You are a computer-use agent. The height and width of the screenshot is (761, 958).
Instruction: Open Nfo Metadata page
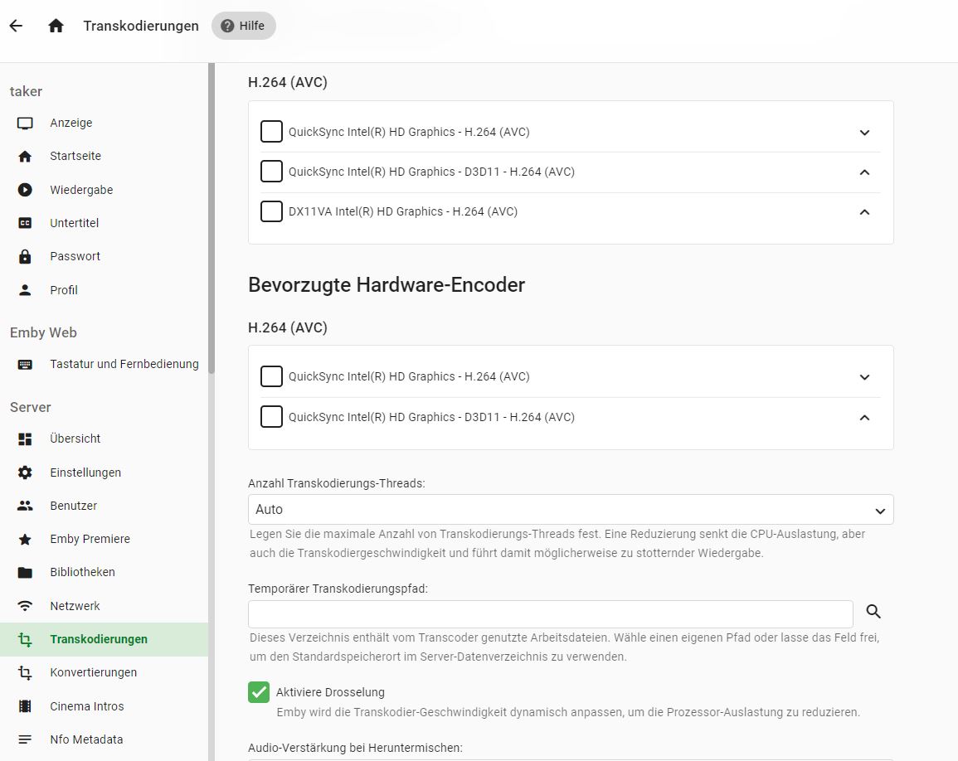coord(104,739)
